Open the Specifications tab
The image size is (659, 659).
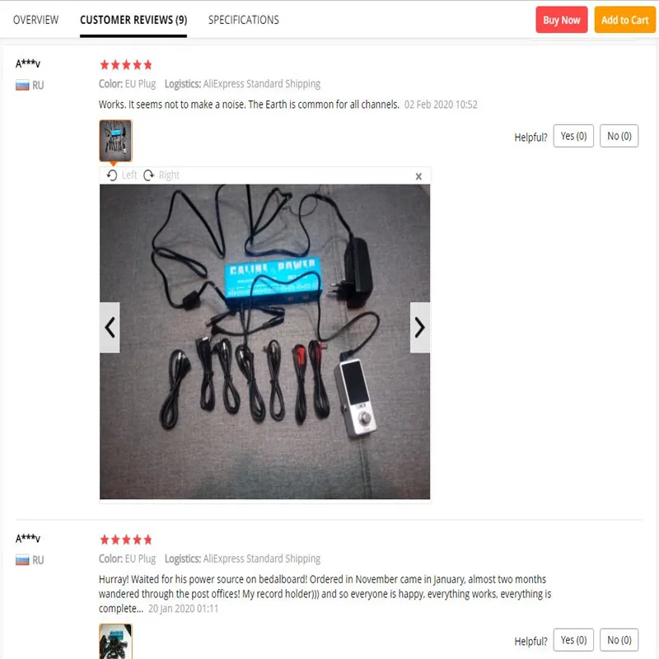(x=243, y=20)
